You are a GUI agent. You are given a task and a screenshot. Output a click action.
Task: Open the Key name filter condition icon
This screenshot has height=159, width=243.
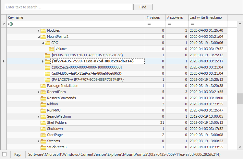point(11,24)
